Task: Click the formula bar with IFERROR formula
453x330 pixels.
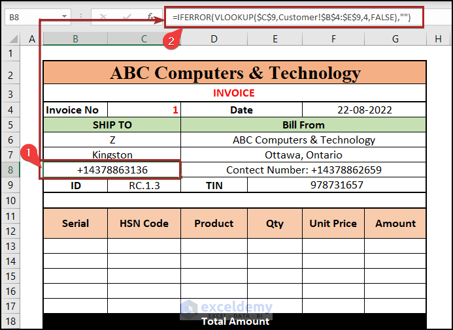Action: click(x=294, y=18)
